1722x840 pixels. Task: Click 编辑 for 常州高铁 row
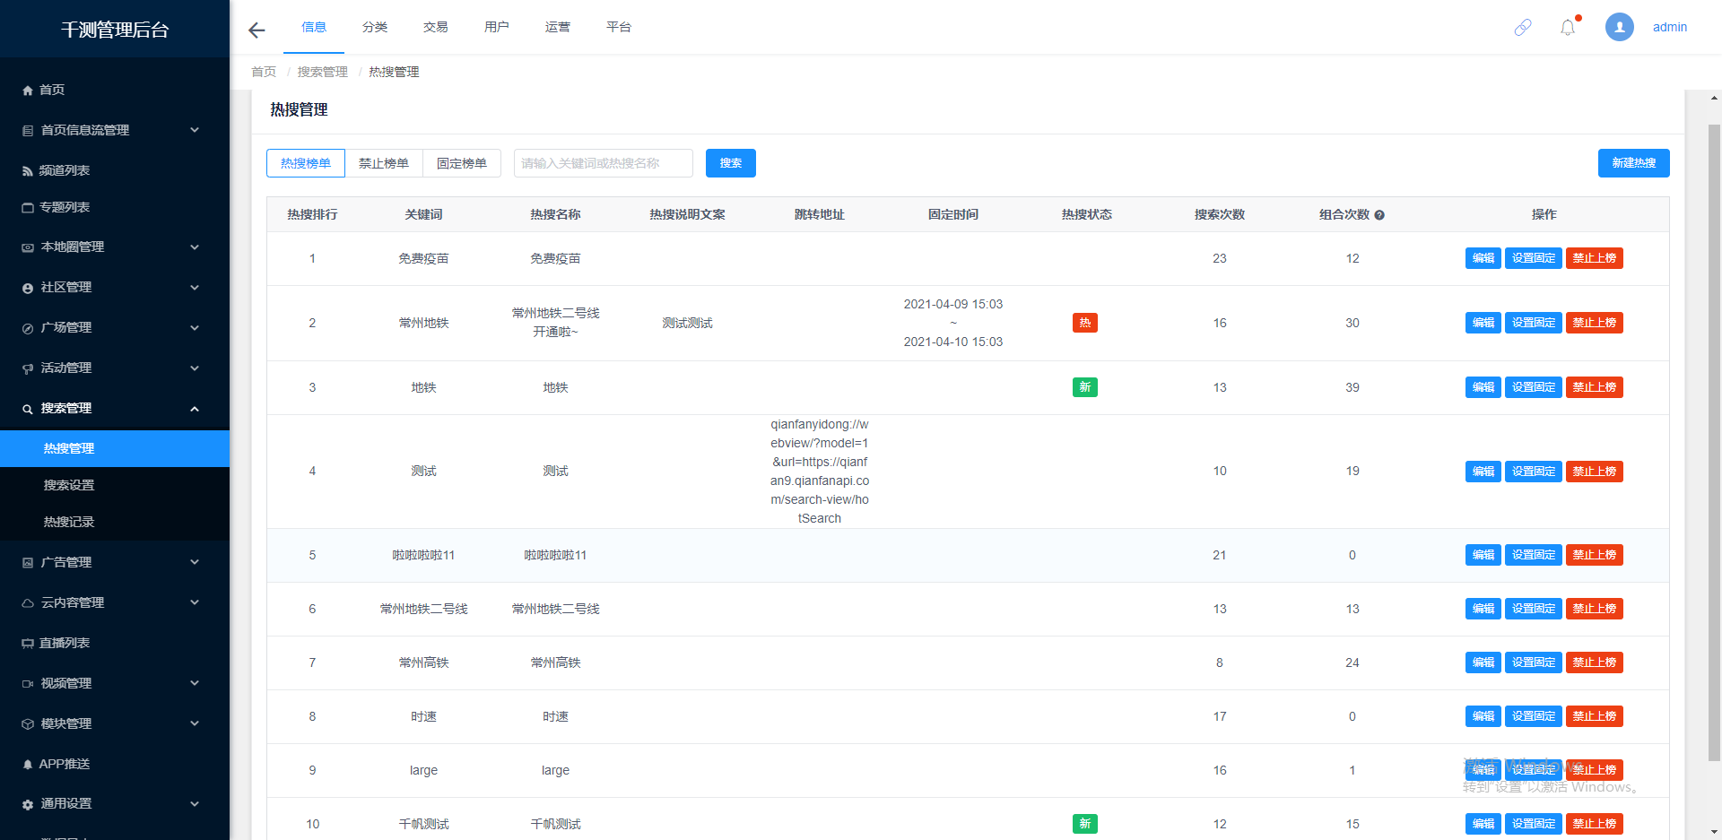pyautogui.click(x=1483, y=662)
